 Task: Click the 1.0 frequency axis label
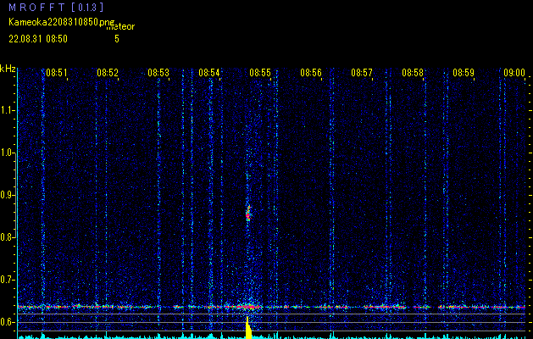point(7,153)
